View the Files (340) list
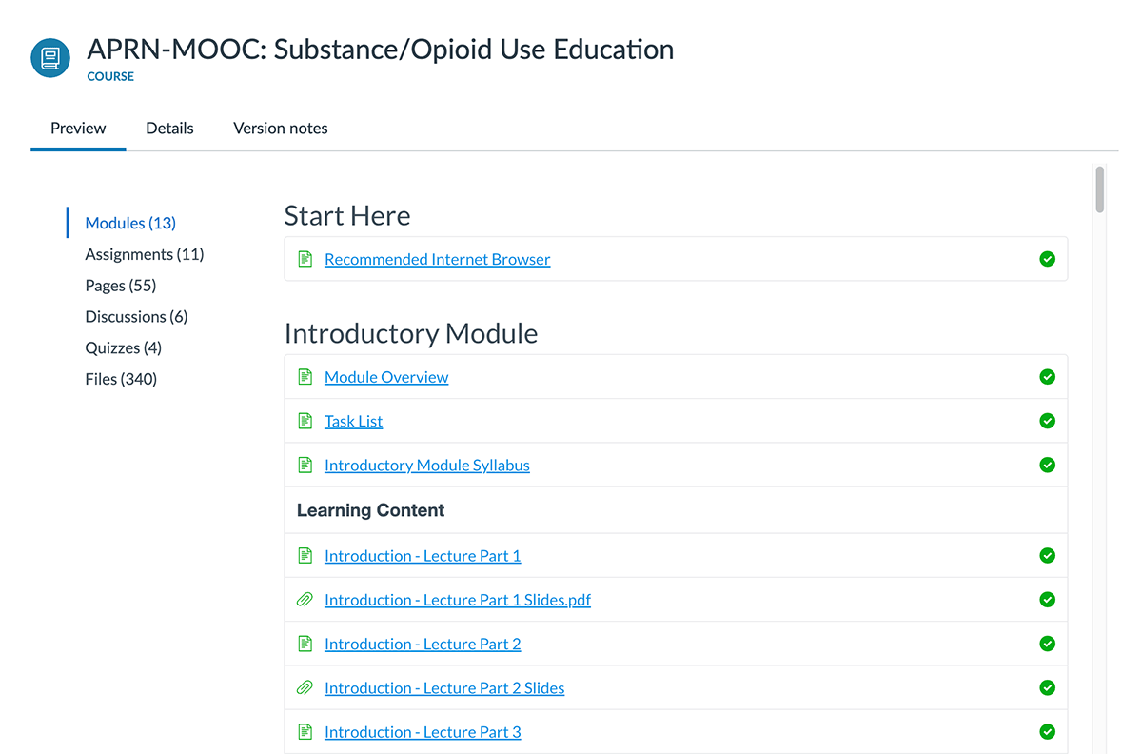This screenshot has width=1142, height=754. pyautogui.click(x=121, y=378)
